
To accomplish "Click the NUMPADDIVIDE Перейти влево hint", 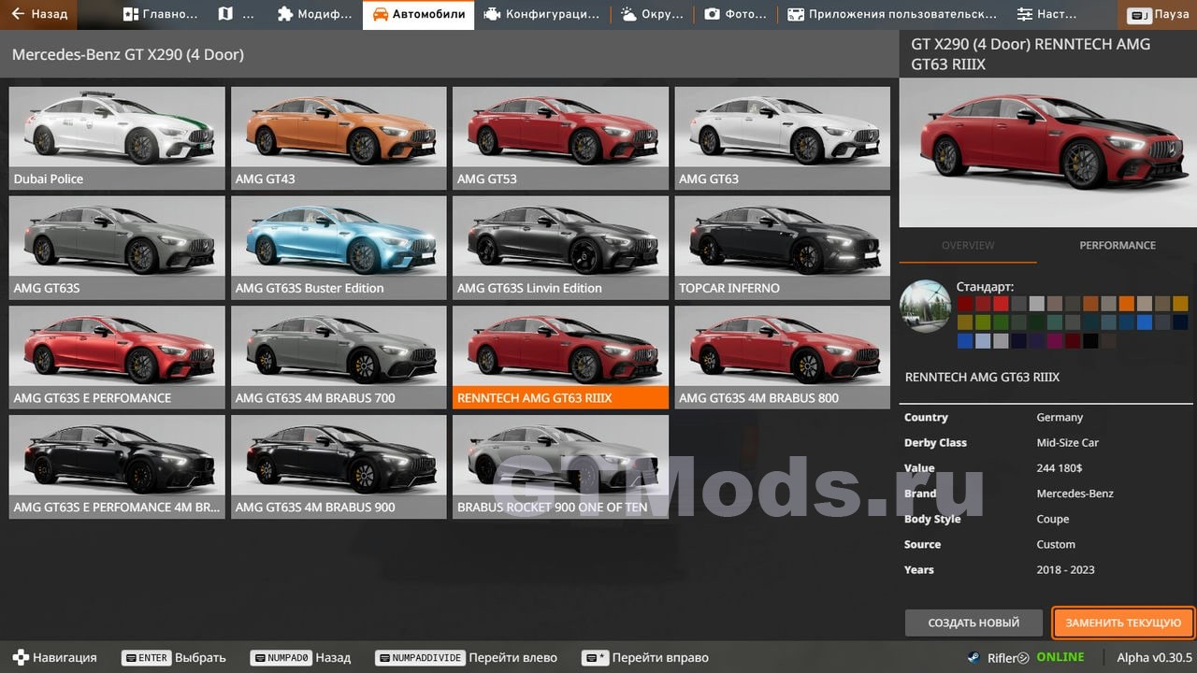I will point(466,657).
